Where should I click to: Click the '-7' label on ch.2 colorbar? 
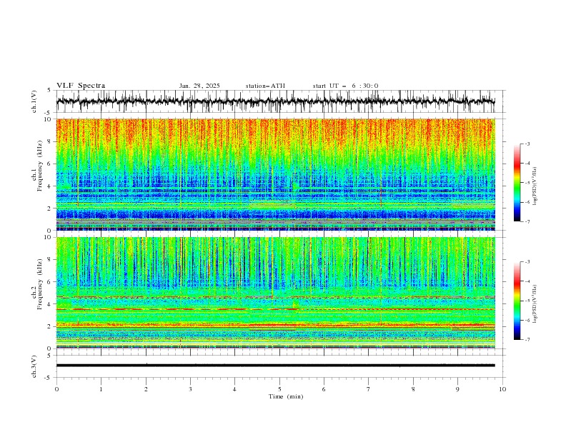(x=527, y=339)
